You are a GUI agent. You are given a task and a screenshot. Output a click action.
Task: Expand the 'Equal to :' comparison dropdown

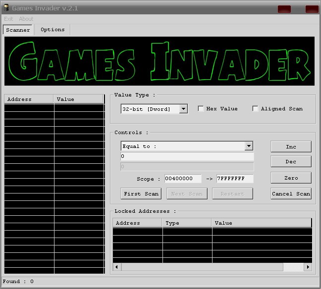point(249,146)
